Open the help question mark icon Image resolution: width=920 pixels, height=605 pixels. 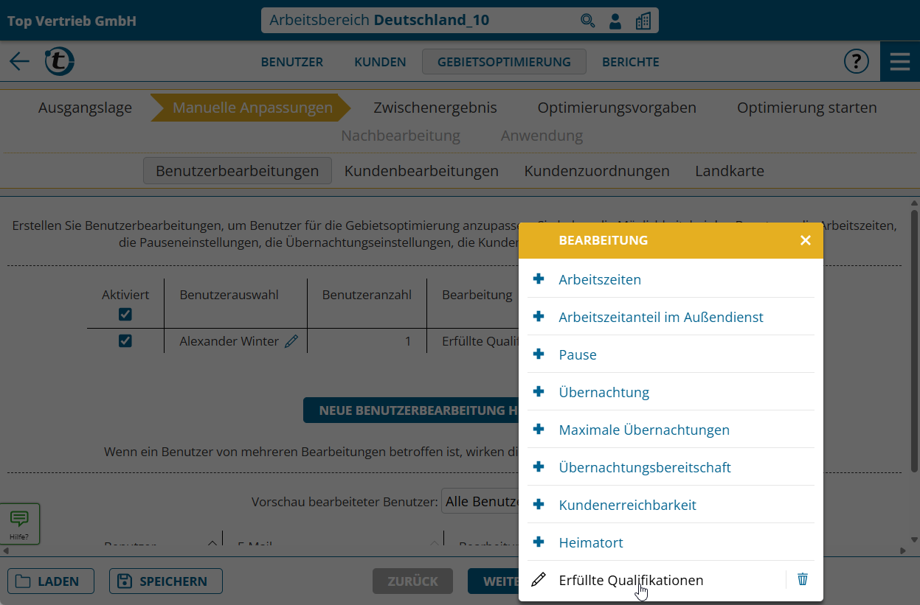pyautogui.click(x=856, y=61)
